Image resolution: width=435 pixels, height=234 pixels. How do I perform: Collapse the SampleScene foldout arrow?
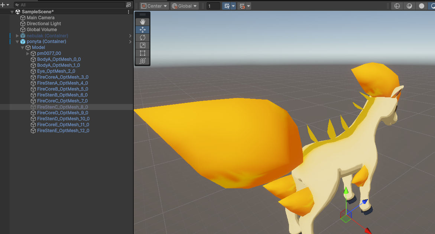12,12
